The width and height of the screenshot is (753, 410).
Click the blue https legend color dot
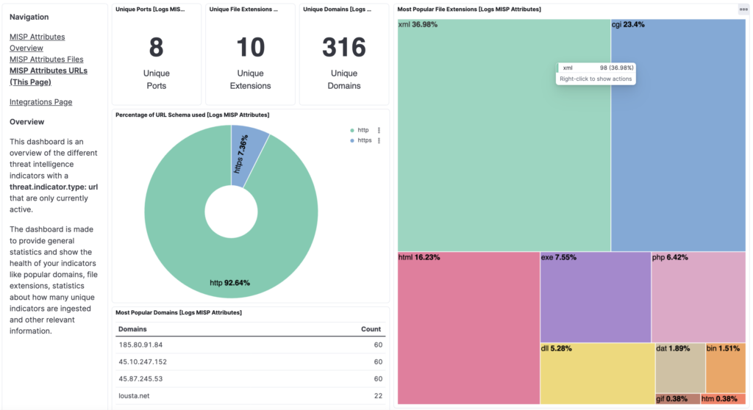click(x=352, y=140)
